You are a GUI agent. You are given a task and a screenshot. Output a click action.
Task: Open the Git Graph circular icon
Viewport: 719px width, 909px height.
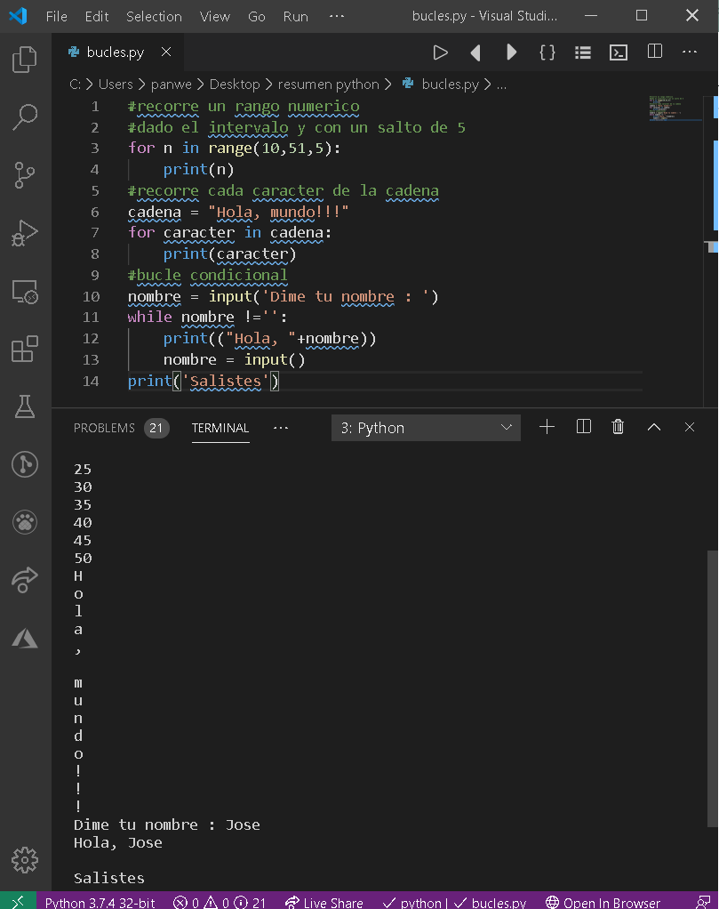click(x=24, y=464)
